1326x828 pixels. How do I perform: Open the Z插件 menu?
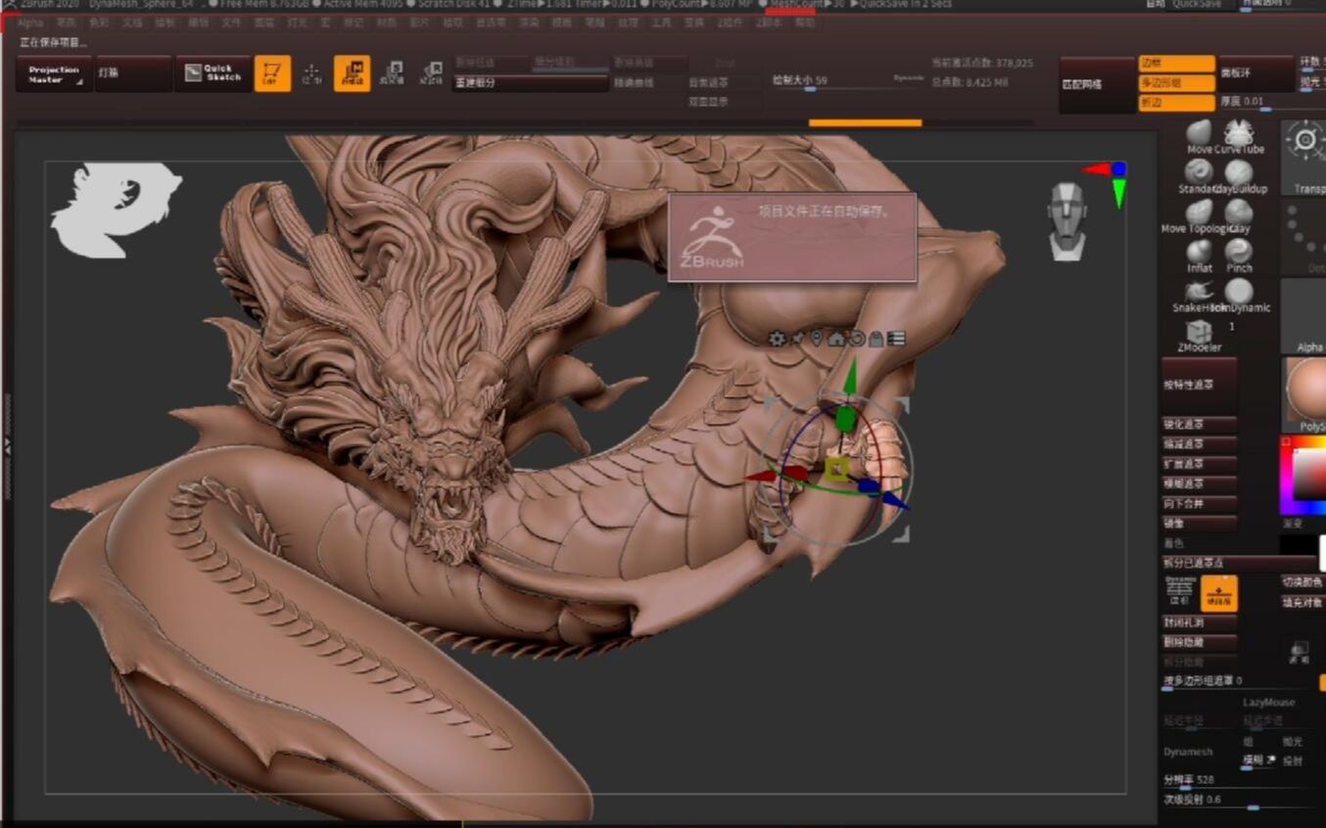[729, 22]
